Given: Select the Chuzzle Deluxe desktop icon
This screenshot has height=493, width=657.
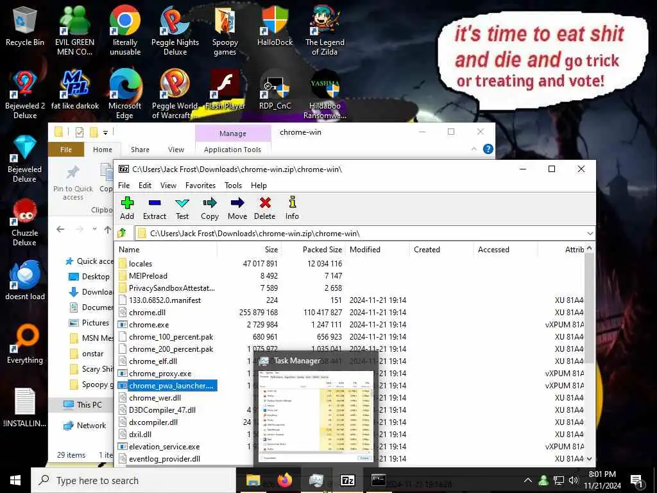Looking at the screenshot, I should tap(25, 223).
